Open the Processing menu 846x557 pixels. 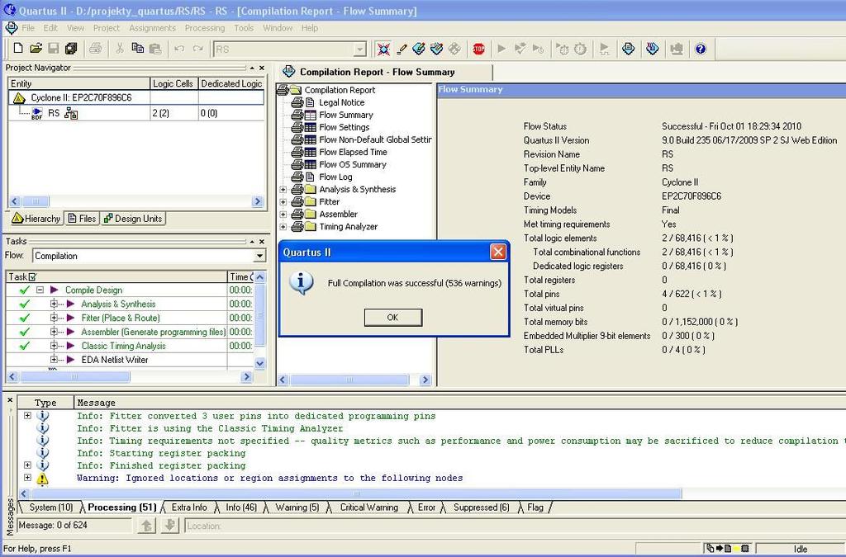tap(205, 28)
